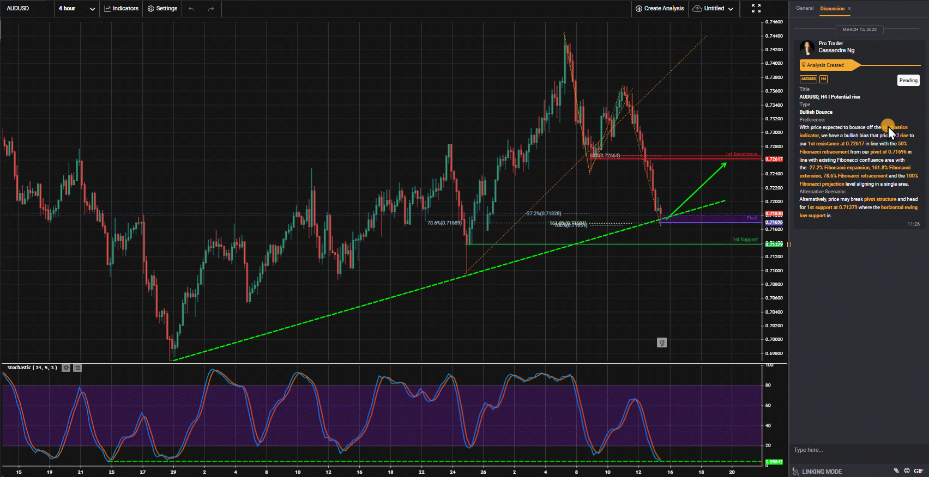This screenshot has width=929, height=477.
Task: Click the -27.2%(0.71828) Fibonacci label
Action: tap(544, 213)
